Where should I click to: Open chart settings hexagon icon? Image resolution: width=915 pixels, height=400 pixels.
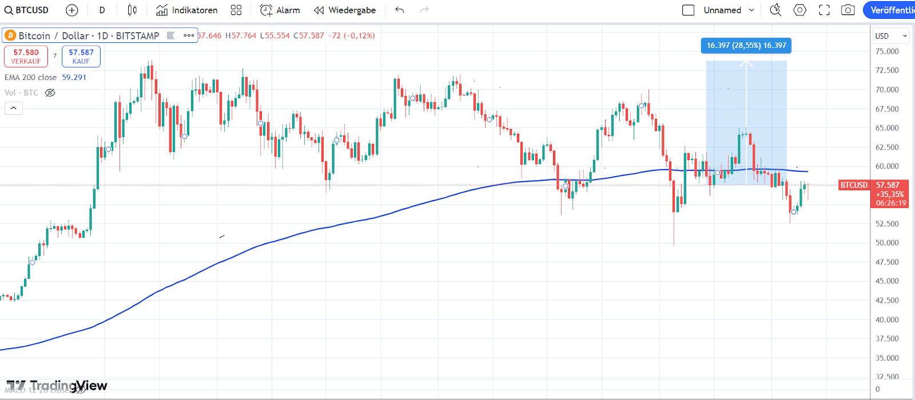coord(800,10)
